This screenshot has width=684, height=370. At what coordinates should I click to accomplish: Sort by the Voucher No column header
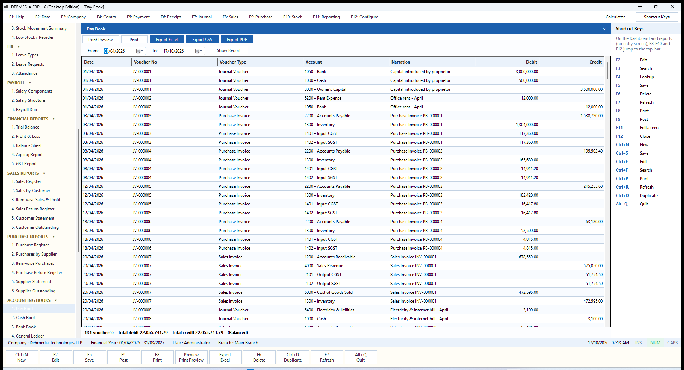click(175, 62)
